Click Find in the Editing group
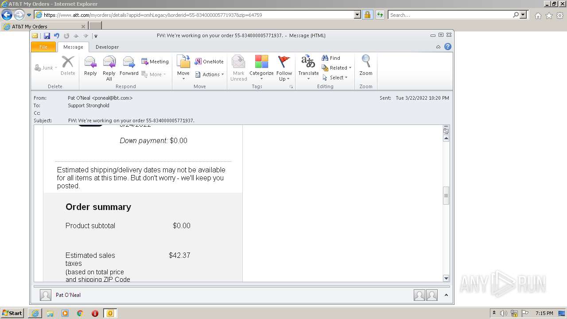 pyautogui.click(x=331, y=58)
